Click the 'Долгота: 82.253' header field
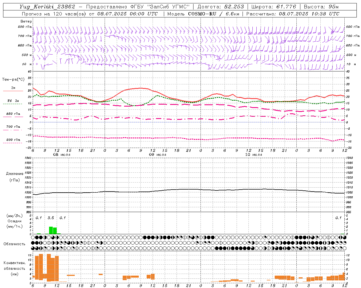 221,7
